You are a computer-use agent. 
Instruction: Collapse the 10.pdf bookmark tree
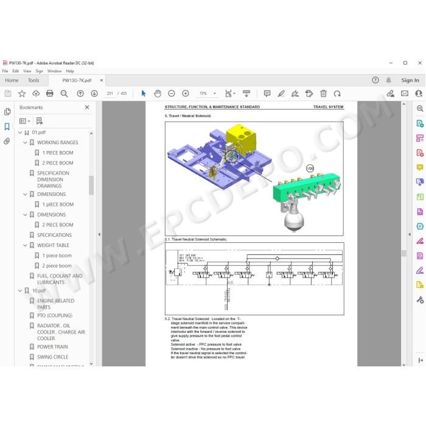tap(20, 291)
